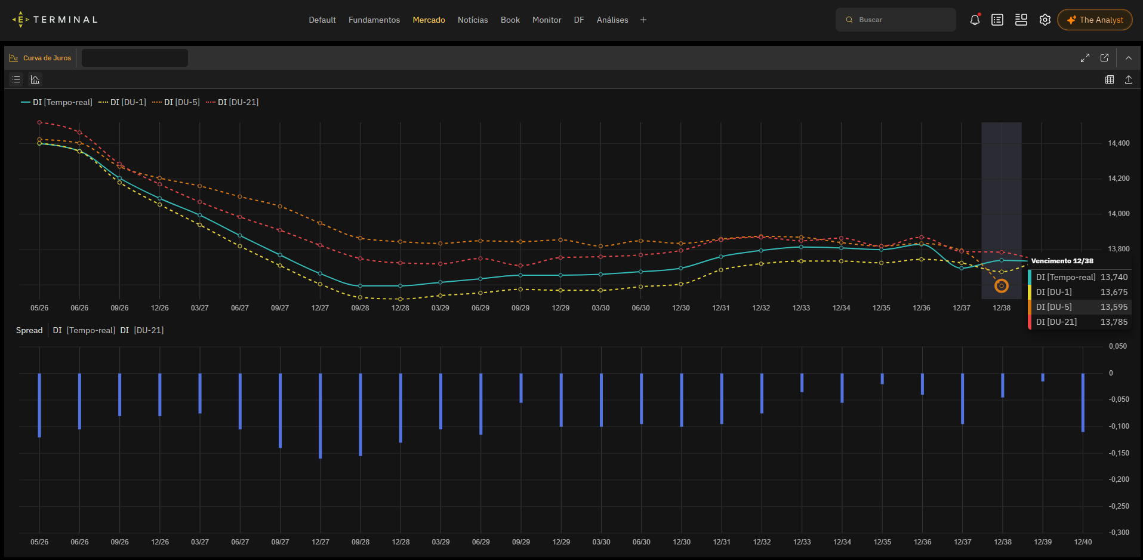
Task: Expand the widget to fullscreen
Action: tap(1085, 58)
